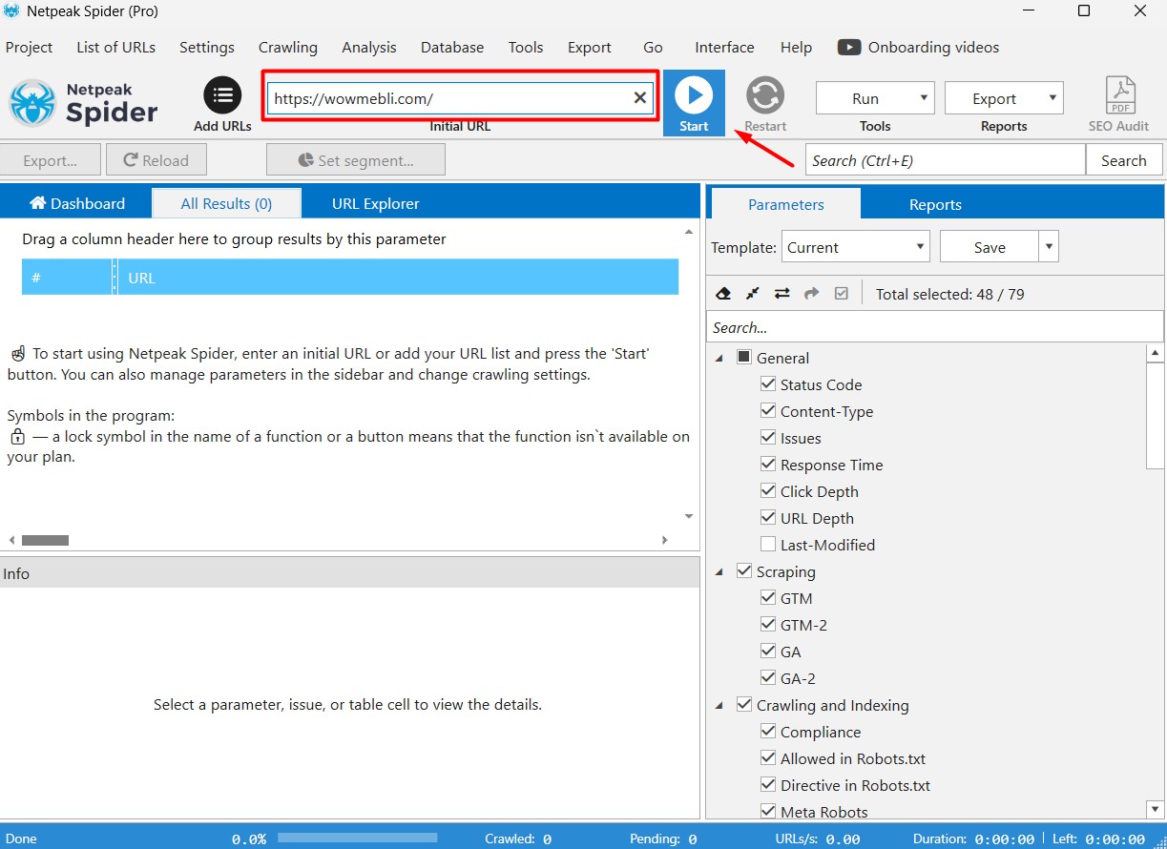This screenshot has width=1167, height=849.
Task: Open the Run tools dropdown
Action: tap(875, 98)
